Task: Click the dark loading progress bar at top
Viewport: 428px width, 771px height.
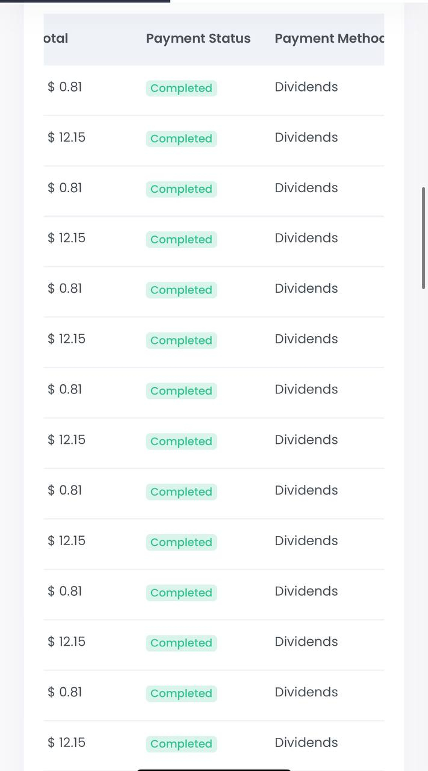Action: click(85, 1)
